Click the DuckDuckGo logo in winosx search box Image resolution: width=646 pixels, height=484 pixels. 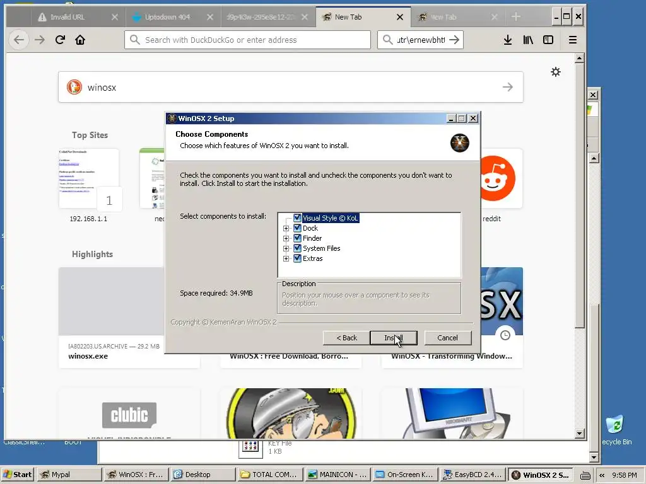click(x=74, y=87)
